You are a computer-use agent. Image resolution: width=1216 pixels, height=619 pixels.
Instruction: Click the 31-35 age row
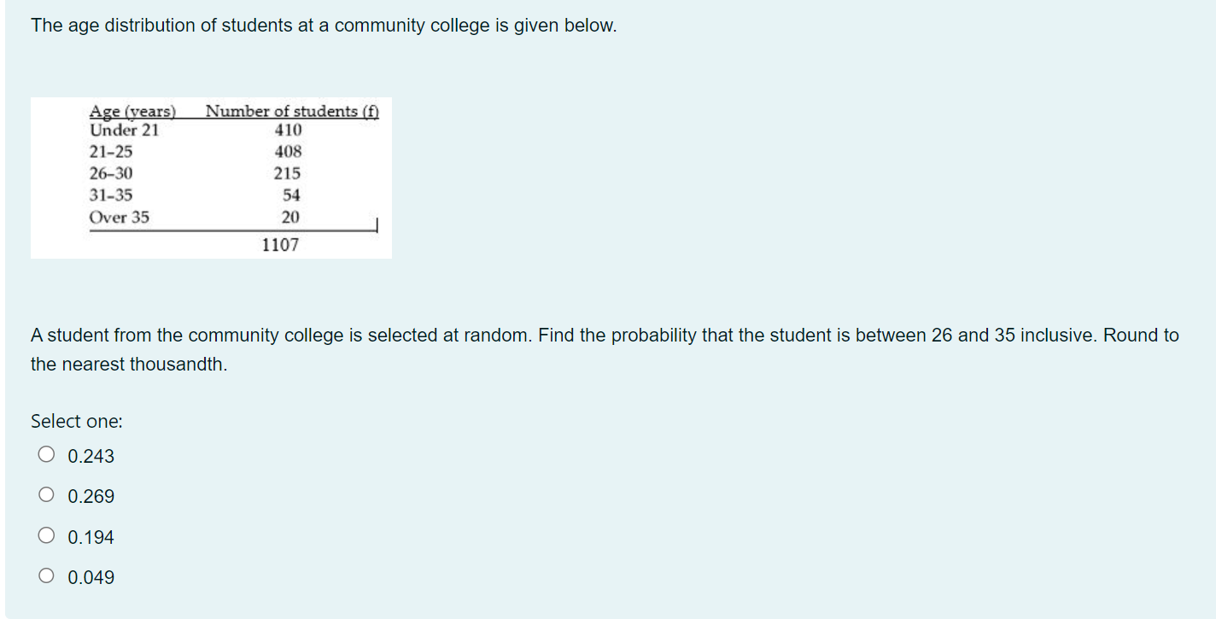pyautogui.click(x=171, y=195)
